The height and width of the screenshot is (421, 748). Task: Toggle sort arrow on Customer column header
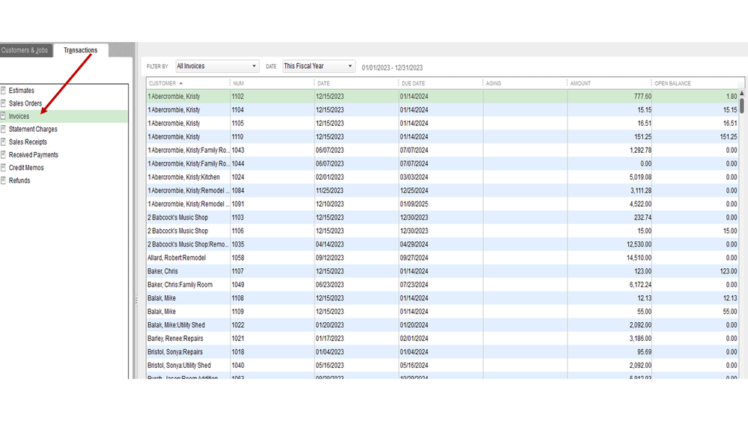pos(181,83)
